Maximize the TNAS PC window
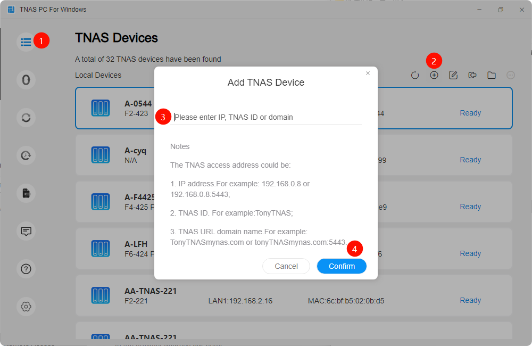 tap(501, 10)
